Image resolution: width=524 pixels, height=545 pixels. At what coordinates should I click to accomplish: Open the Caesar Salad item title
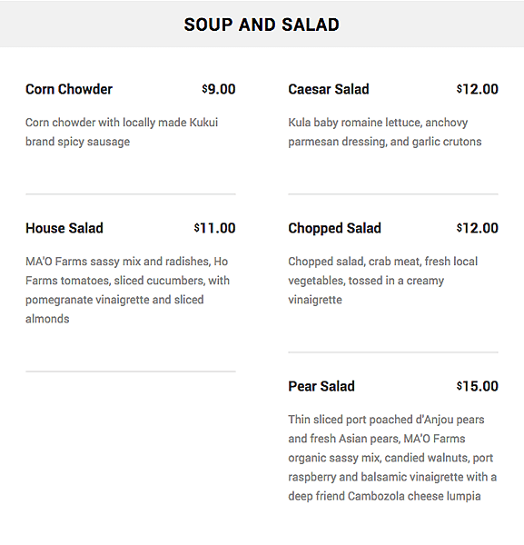(329, 89)
